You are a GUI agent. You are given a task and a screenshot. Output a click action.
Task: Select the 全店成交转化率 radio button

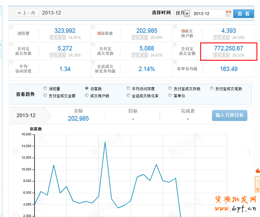pos(128,95)
